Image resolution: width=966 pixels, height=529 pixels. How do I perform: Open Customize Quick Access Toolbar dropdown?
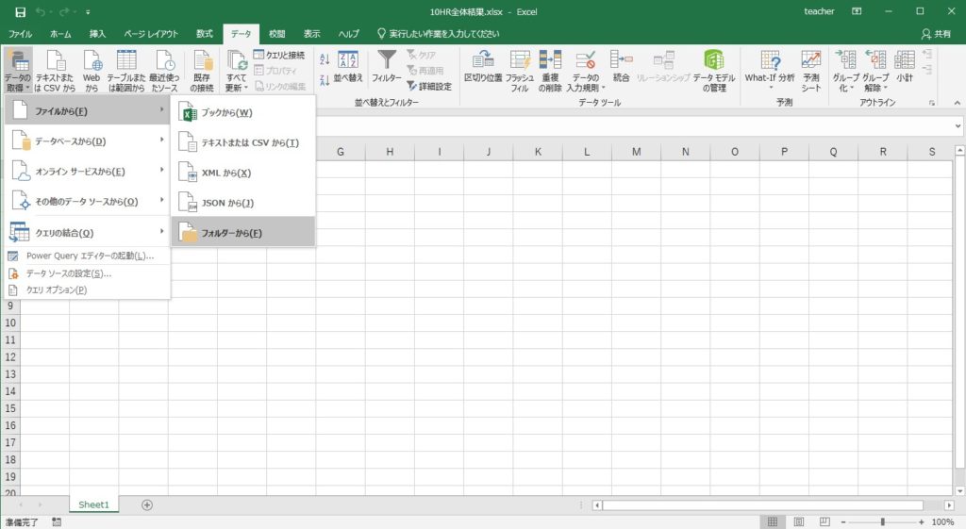tap(88, 11)
